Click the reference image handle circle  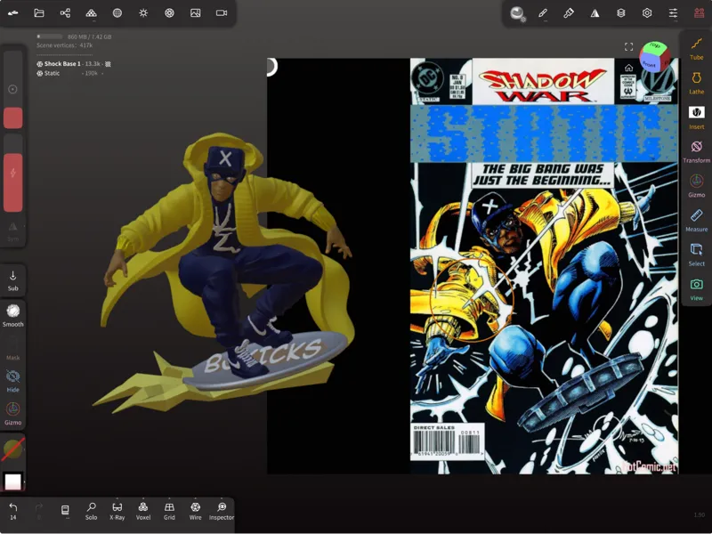pos(271,68)
